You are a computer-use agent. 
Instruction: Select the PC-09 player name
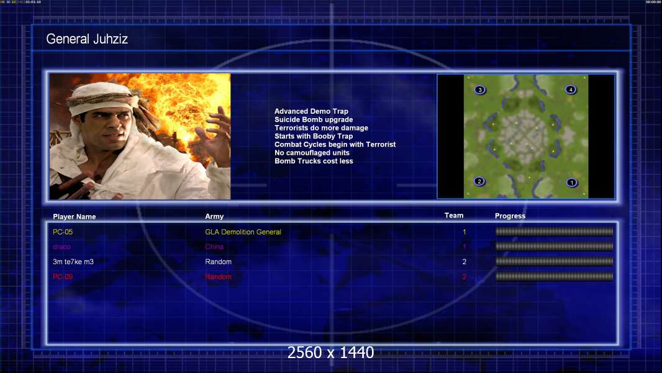click(63, 277)
